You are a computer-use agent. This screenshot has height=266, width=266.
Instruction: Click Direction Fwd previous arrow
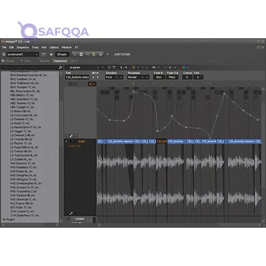point(117,77)
